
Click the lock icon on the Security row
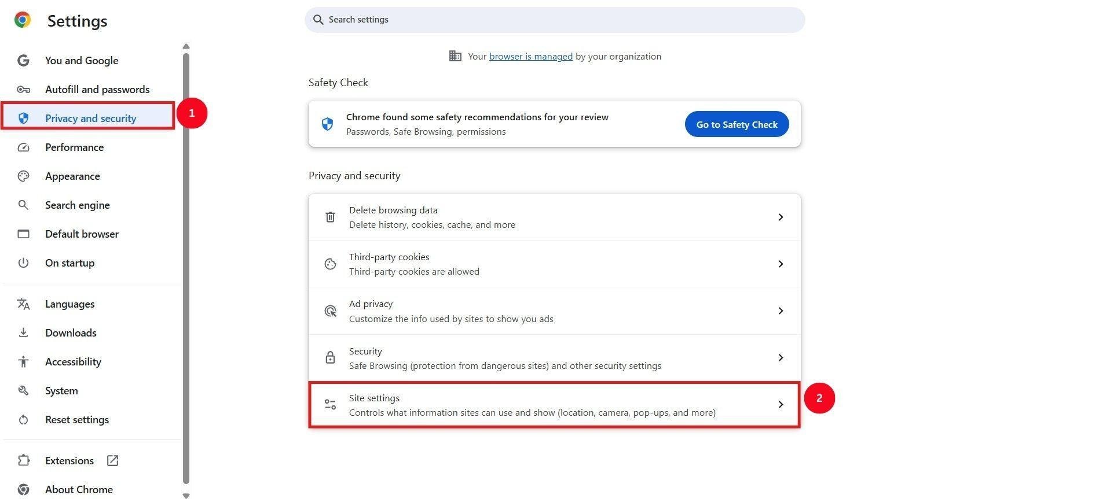click(330, 357)
